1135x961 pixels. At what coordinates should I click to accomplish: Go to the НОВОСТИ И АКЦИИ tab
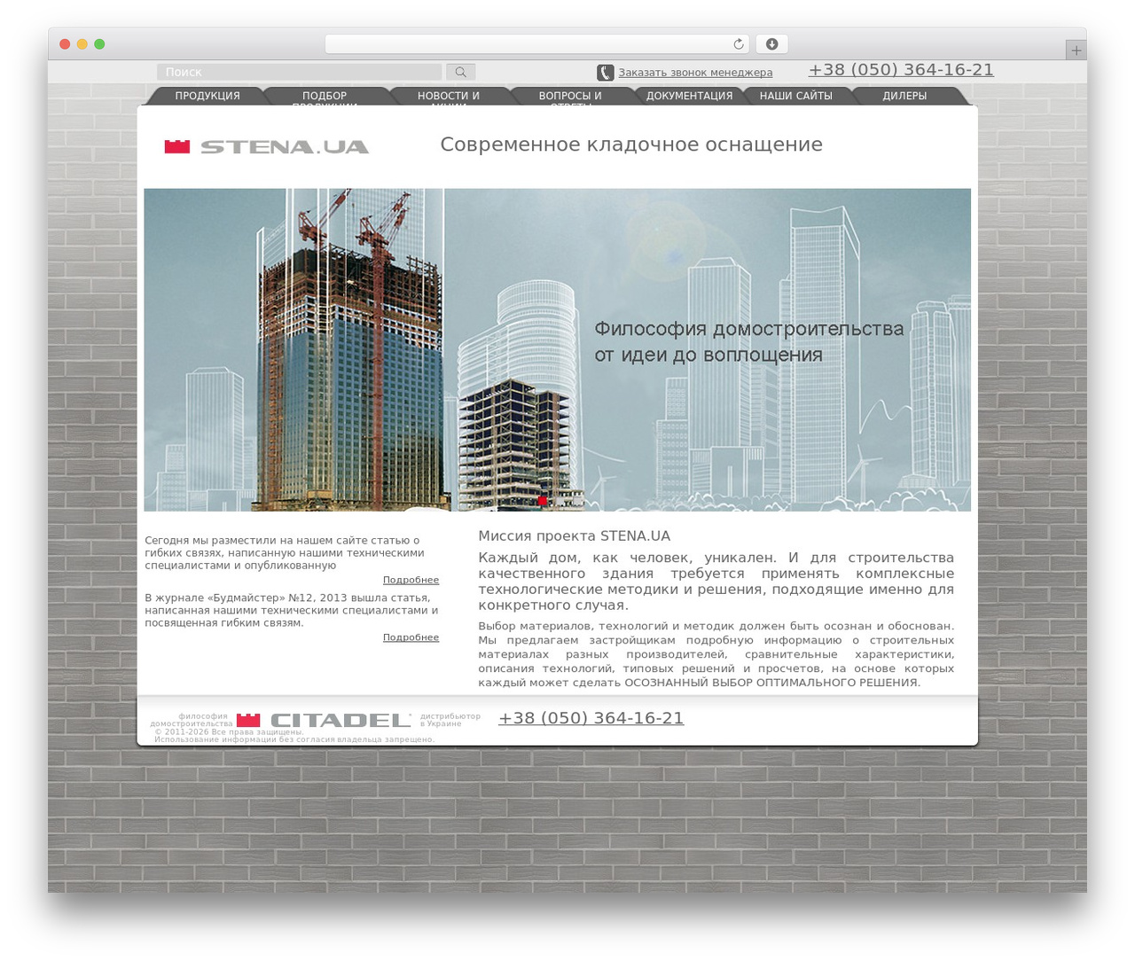[x=449, y=97]
